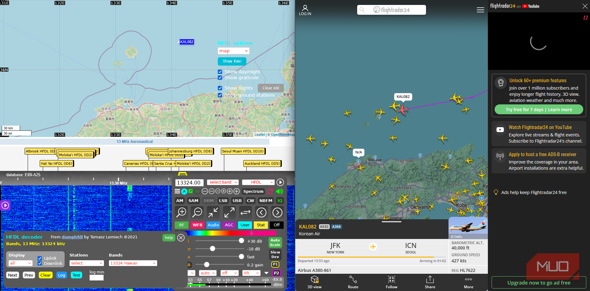
Task: Uncheck the Uplink checkbox
Action: tap(40, 258)
